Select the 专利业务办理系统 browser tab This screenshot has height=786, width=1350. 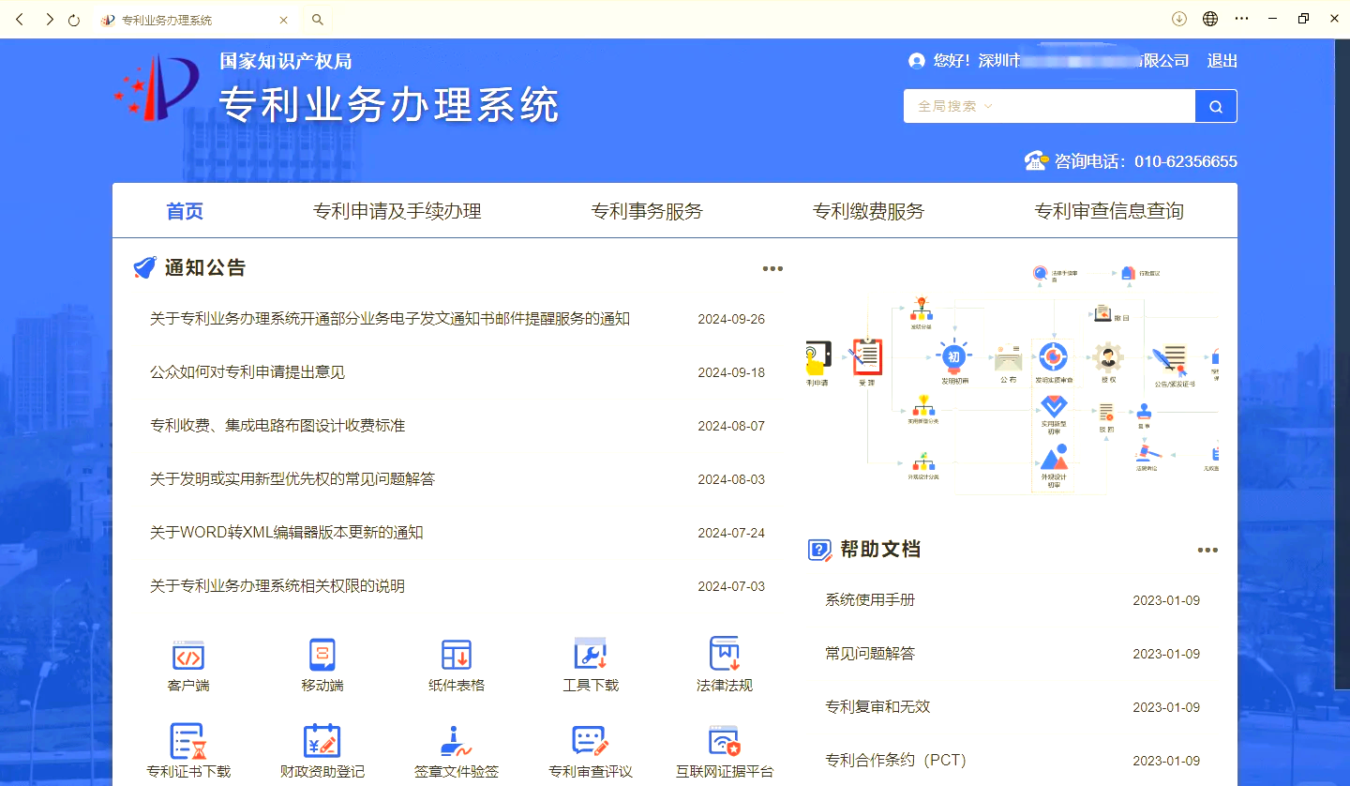click(195, 20)
